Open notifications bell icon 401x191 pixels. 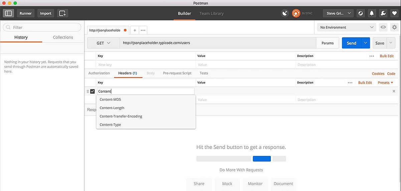(x=372, y=13)
